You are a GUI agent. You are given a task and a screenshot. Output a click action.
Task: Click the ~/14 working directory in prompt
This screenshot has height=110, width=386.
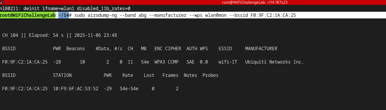[63, 15]
